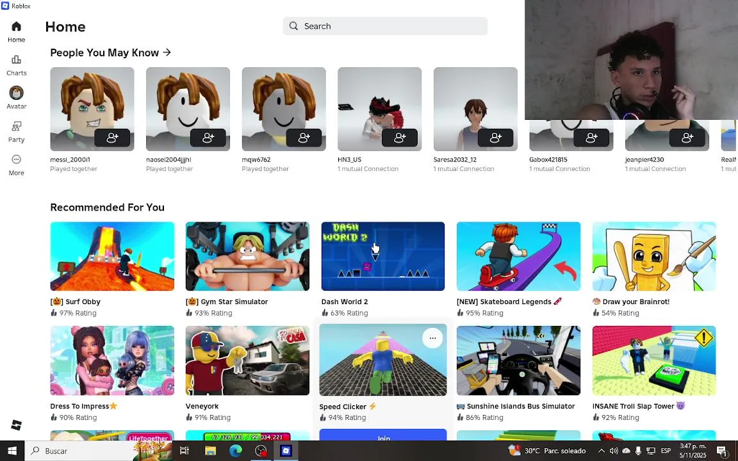Add Gabox421815 as a friend
738x461 pixels.
[592, 138]
